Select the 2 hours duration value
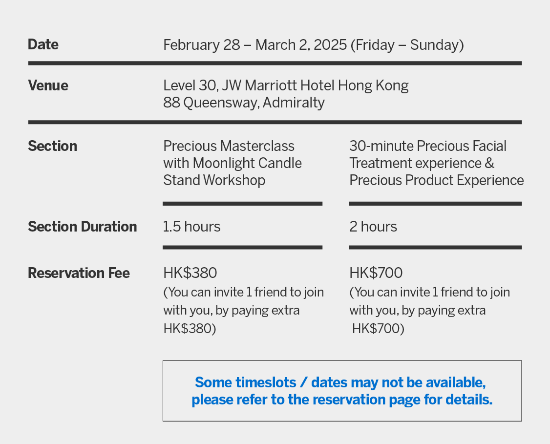Image resolution: width=550 pixels, height=444 pixels. (373, 227)
